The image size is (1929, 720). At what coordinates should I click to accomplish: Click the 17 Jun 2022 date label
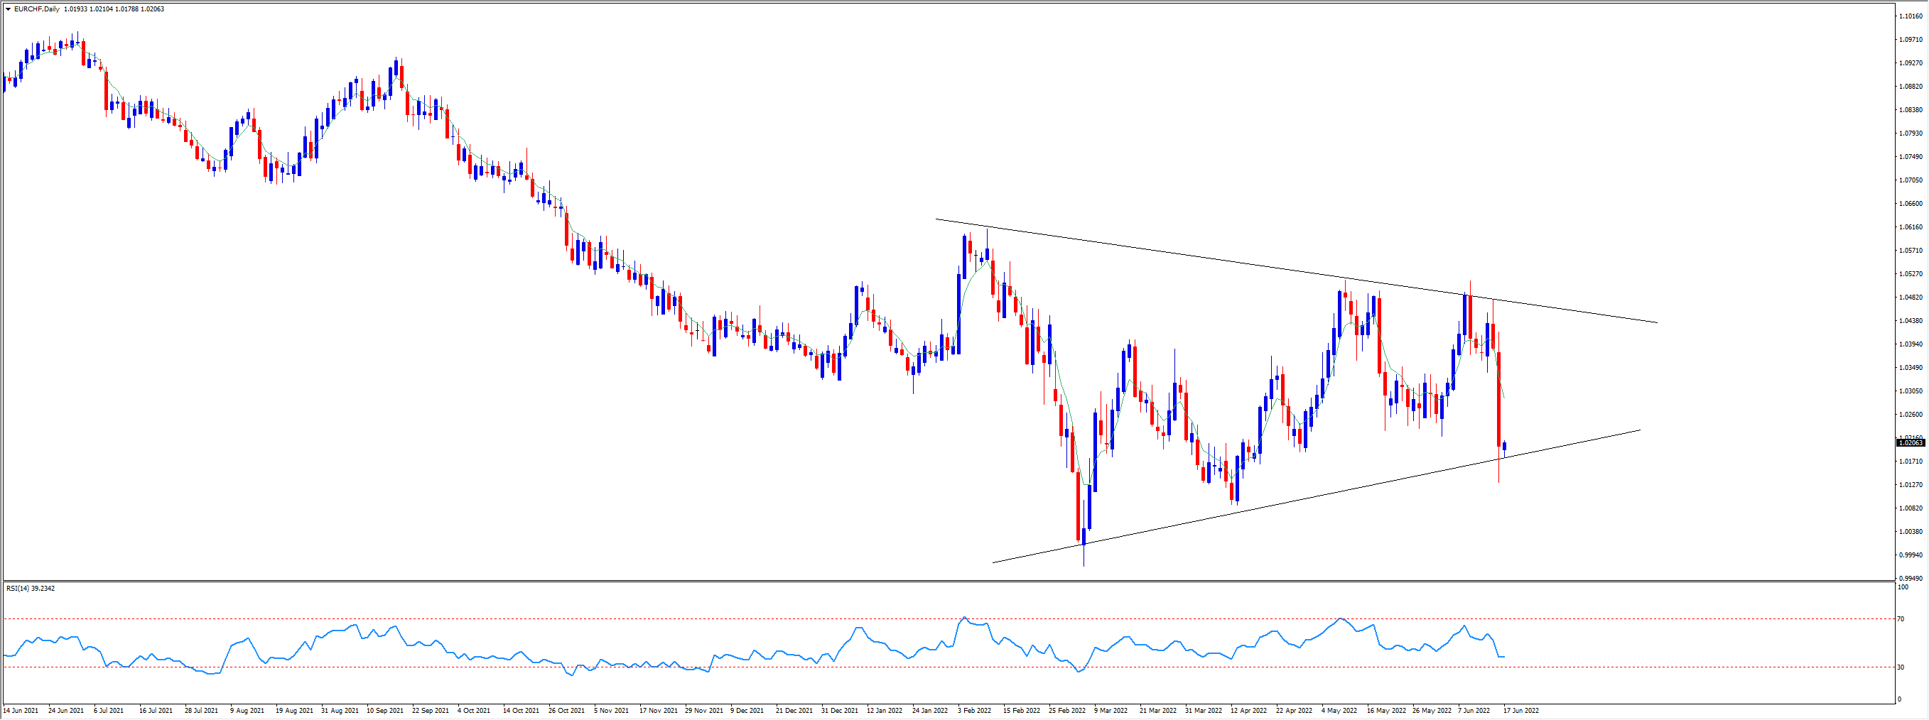point(1521,710)
